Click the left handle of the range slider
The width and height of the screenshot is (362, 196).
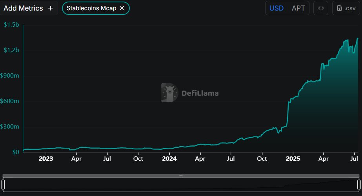coord(3,185)
